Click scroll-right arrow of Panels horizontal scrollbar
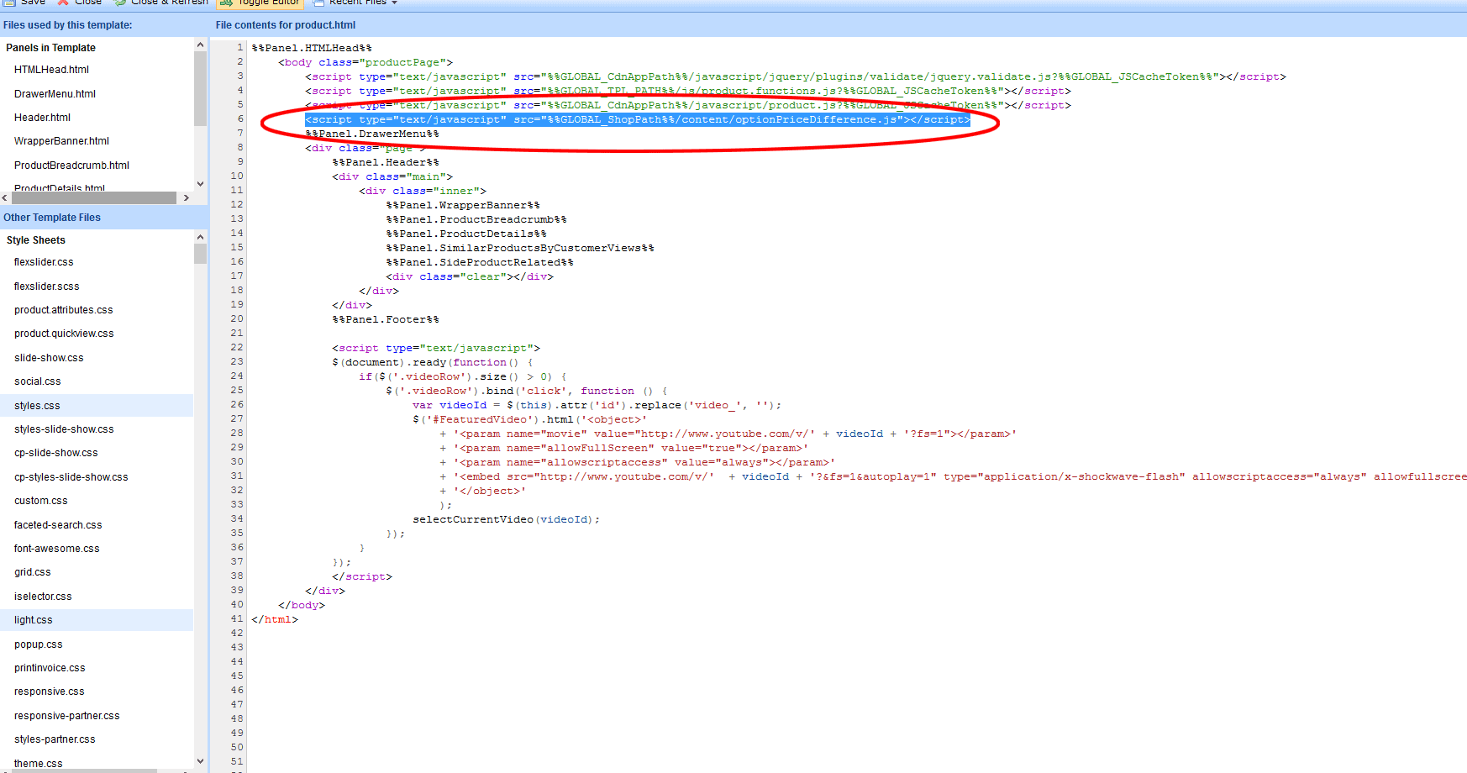 [x=186, y=198]
